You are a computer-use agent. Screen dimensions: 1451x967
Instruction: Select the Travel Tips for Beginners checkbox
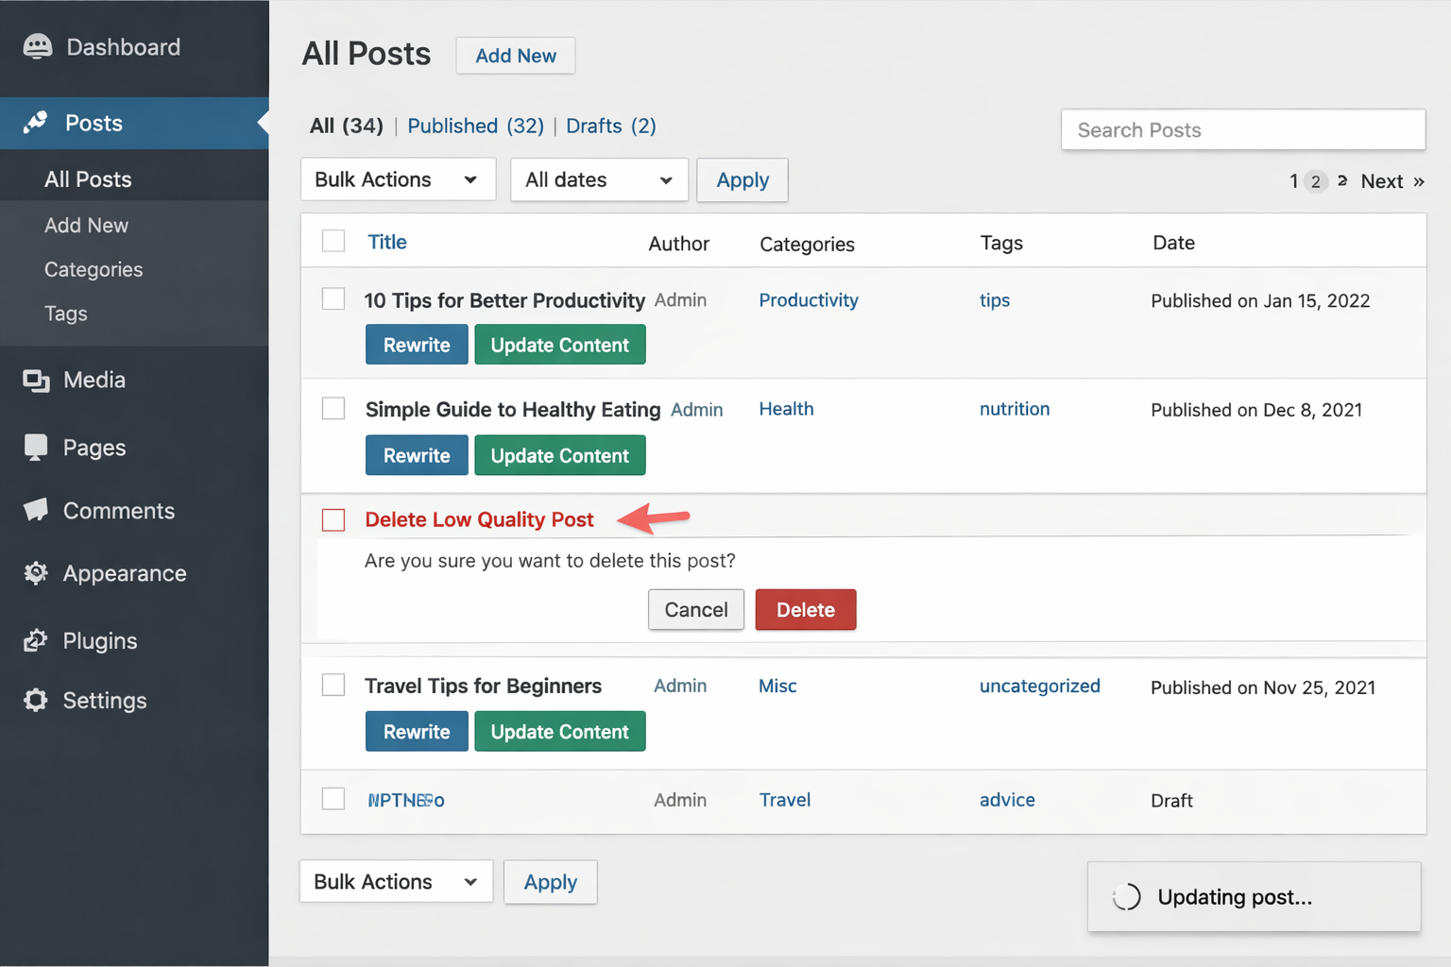[x=333, y=685]
